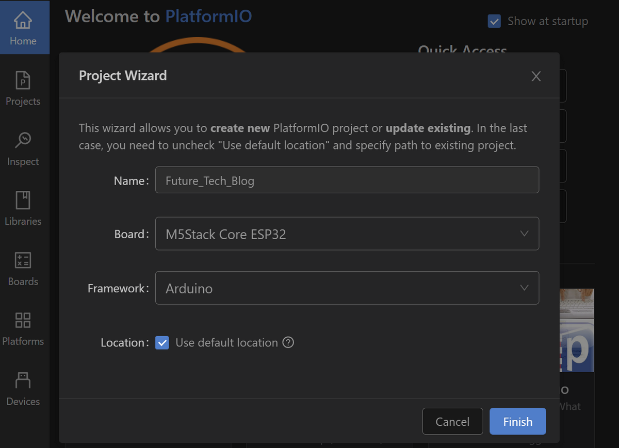
Task: Open the Projects sidebar icon
Action: point(23,88)
